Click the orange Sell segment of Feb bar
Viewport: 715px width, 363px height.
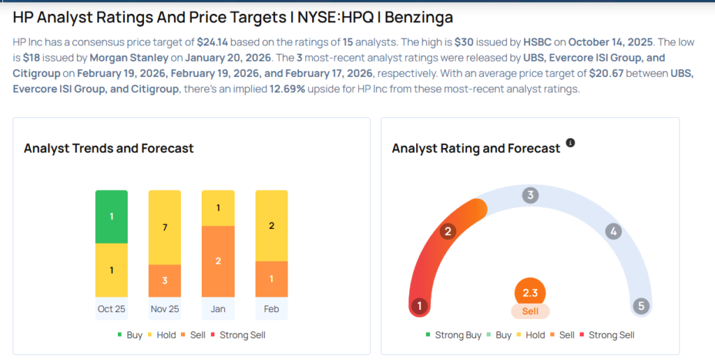tap(272, 279)
